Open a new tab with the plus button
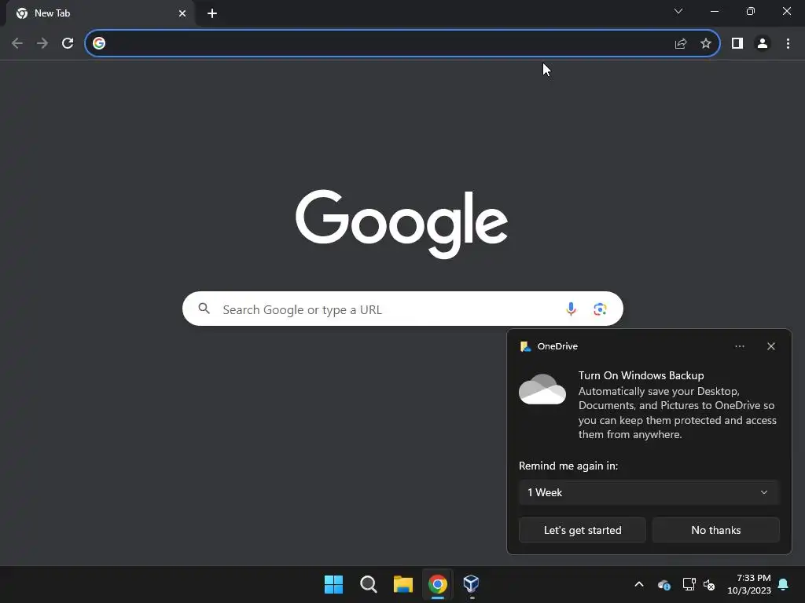Image resolution: width=805 pixels, height=603 pixels. tap(212, 13)
